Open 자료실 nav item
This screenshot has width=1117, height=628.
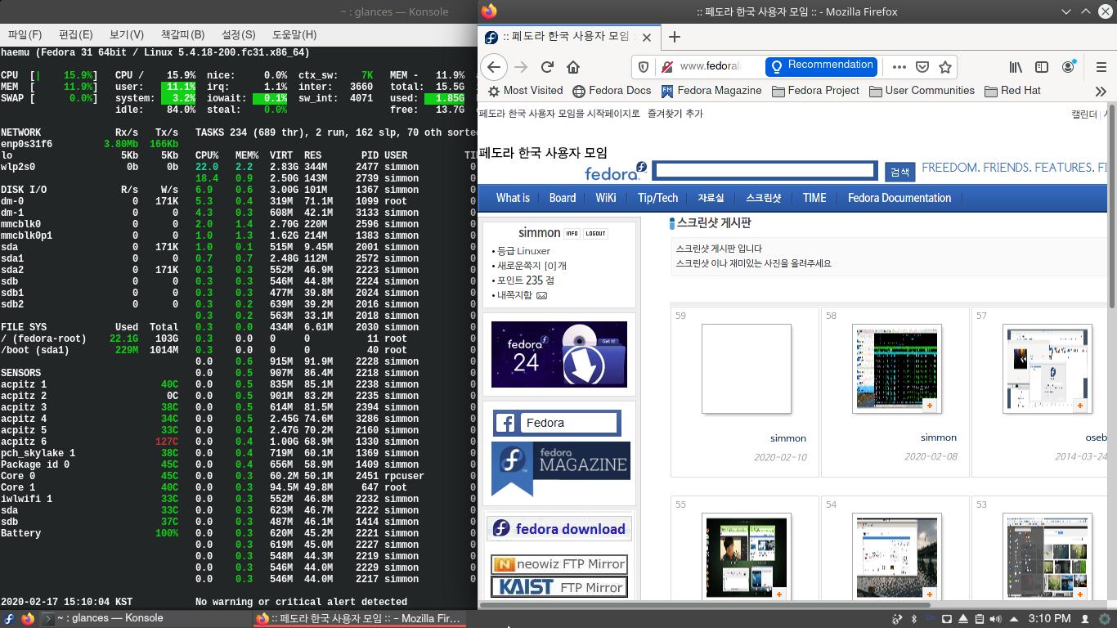[x=711, y=198]
